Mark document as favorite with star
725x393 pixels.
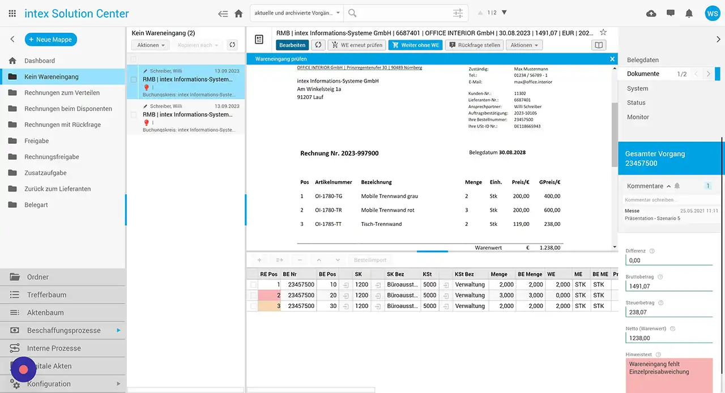(x=603, y=32)
